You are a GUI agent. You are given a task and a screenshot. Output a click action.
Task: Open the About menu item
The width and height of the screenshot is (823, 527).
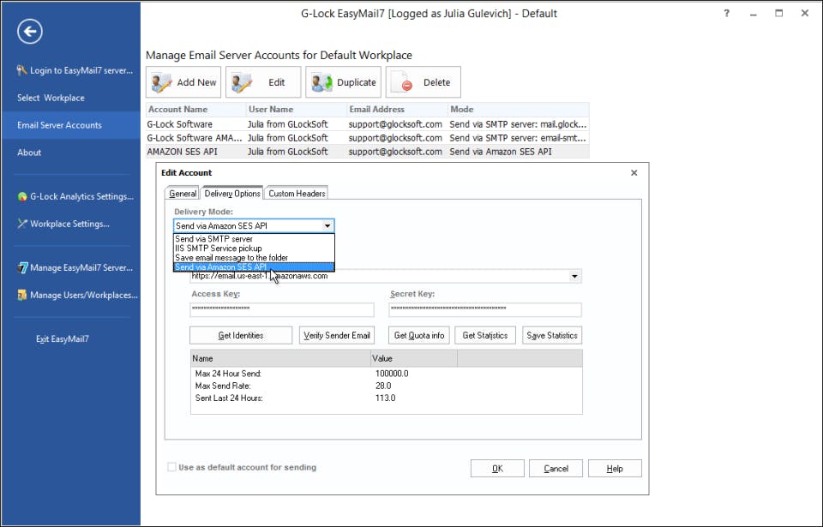[x=70, y=153]
